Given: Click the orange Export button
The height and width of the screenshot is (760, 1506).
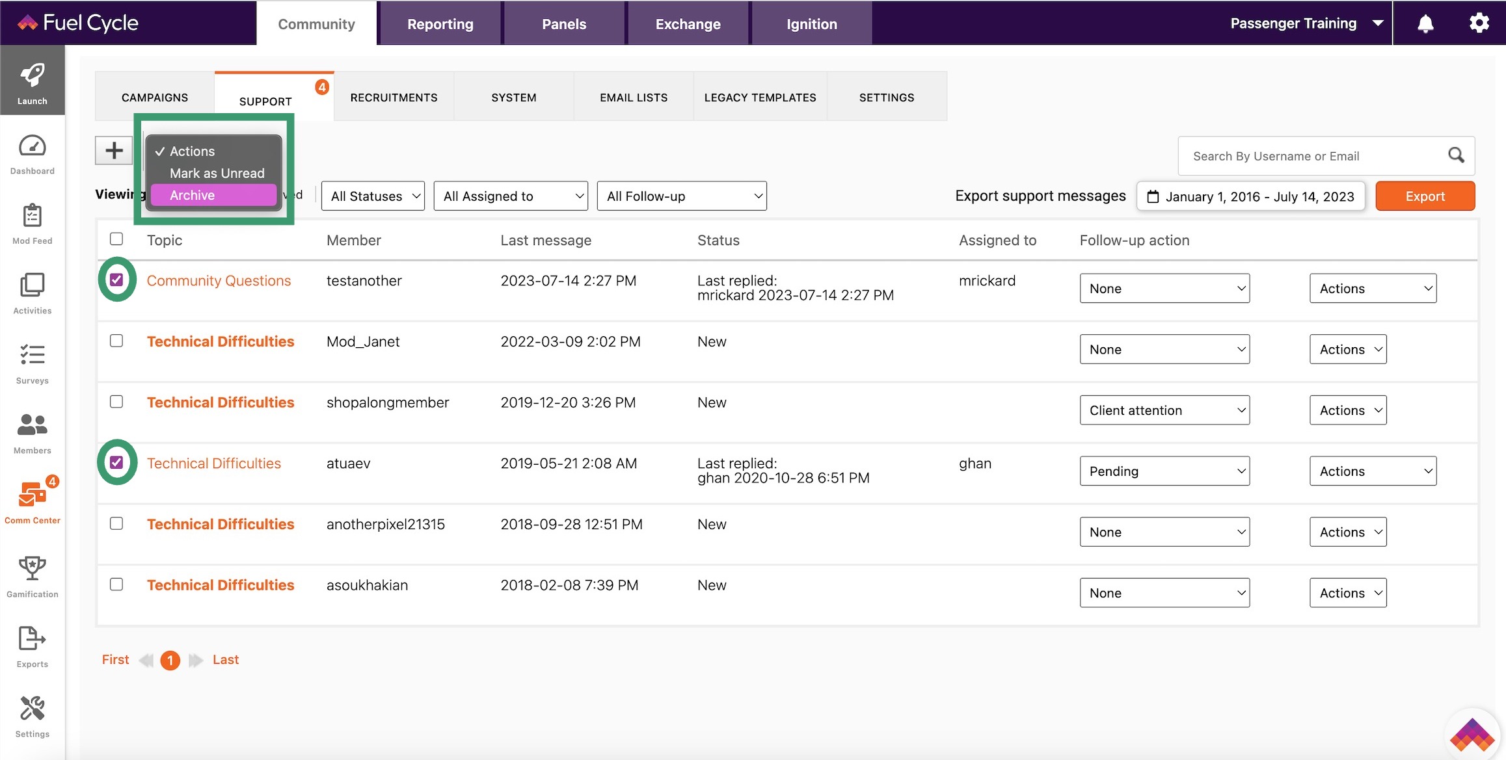Looking at the screenshot, I should coord(1425,196).
